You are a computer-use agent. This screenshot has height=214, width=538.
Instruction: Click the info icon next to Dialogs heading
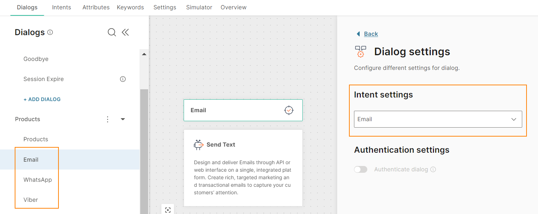[50, 32]
